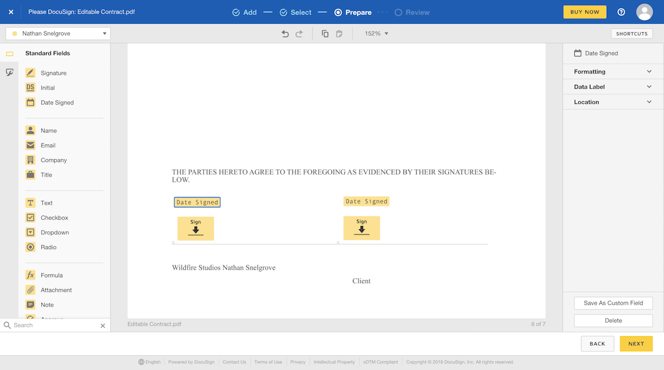Click the Powered by DocuSign link
Viewport: 664px width, 370px height.
pos(192,362)
